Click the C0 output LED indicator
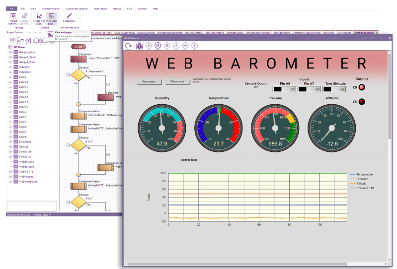 point(362,87)
